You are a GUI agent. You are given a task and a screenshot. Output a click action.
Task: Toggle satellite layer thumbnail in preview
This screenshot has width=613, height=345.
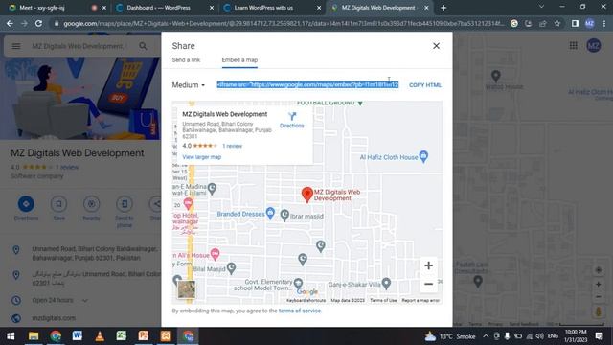[187, 289]
